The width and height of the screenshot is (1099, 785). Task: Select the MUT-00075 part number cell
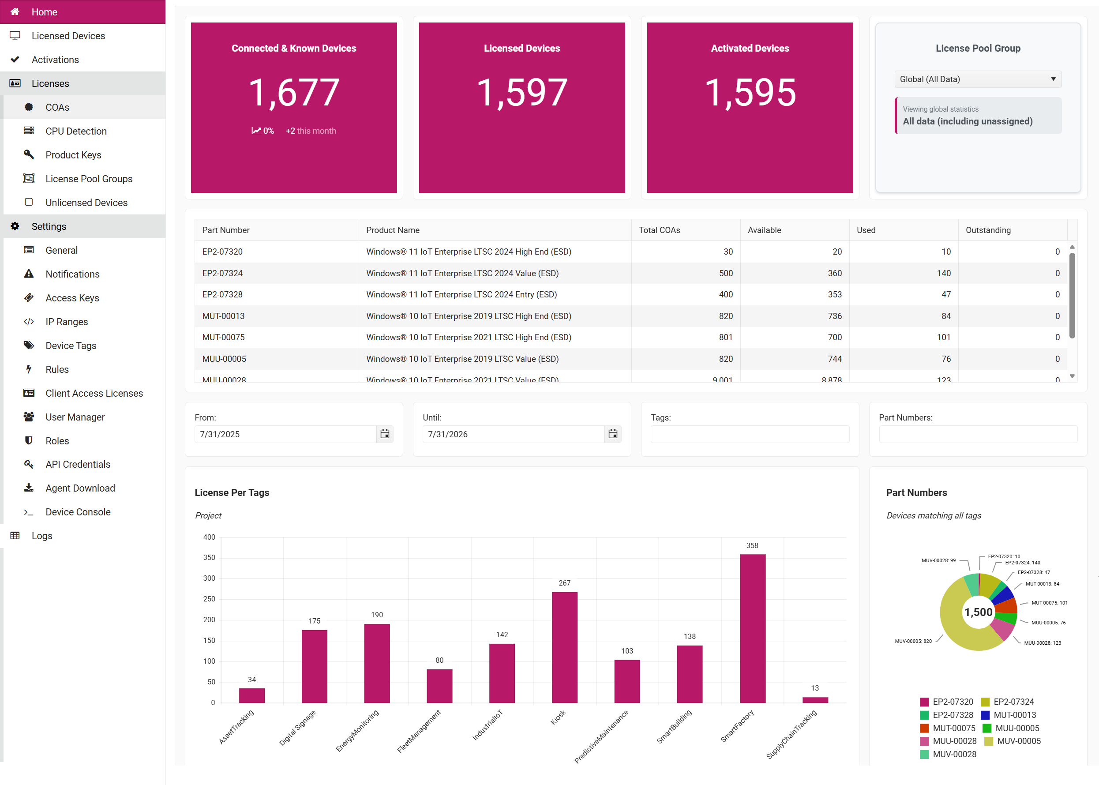[x=277, y=338]
